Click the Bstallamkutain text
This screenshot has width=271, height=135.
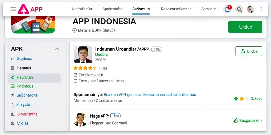point(91,75)
